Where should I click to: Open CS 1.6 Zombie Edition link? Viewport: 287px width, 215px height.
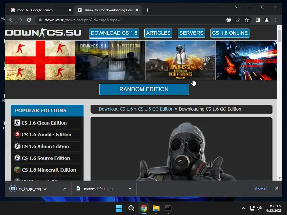pyautogui.click(x=47, y=135)
